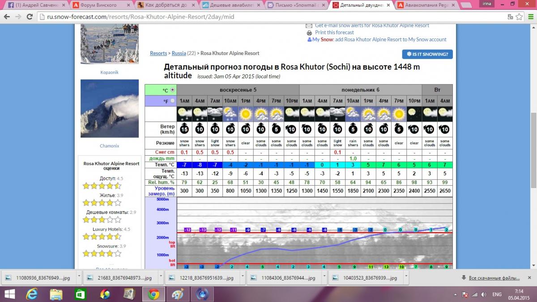Click the 1AM Sunday wind arrow showing 15
Viewport: 537px width, 302px height.
tap(184, 129)
